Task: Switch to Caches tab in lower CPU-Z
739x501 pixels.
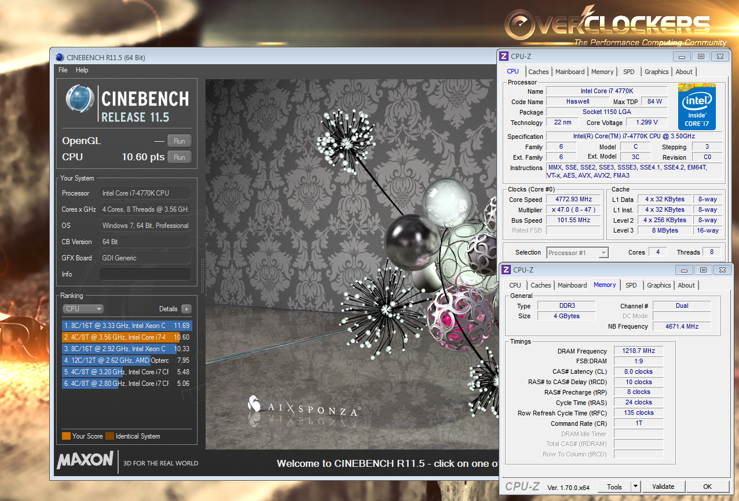Action: point(541,285)
